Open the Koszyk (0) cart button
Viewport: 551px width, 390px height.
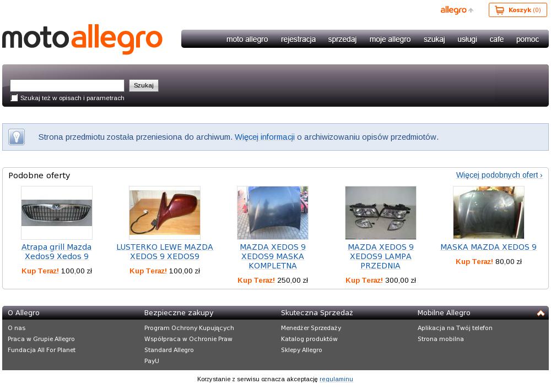click(x=517, y=10)
